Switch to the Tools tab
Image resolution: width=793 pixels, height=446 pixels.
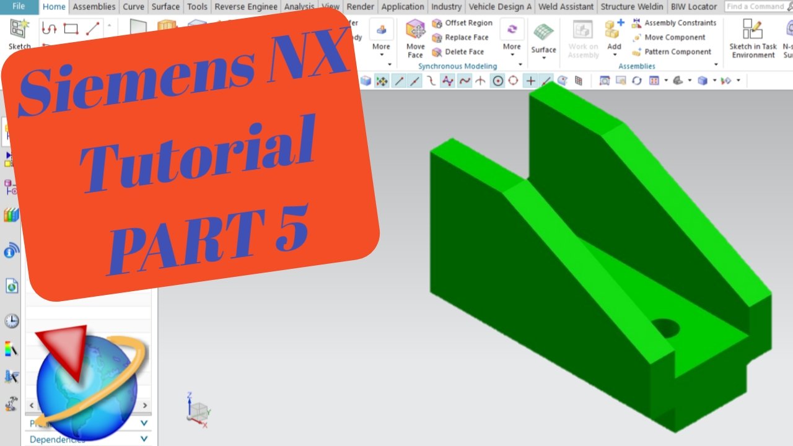197,7
